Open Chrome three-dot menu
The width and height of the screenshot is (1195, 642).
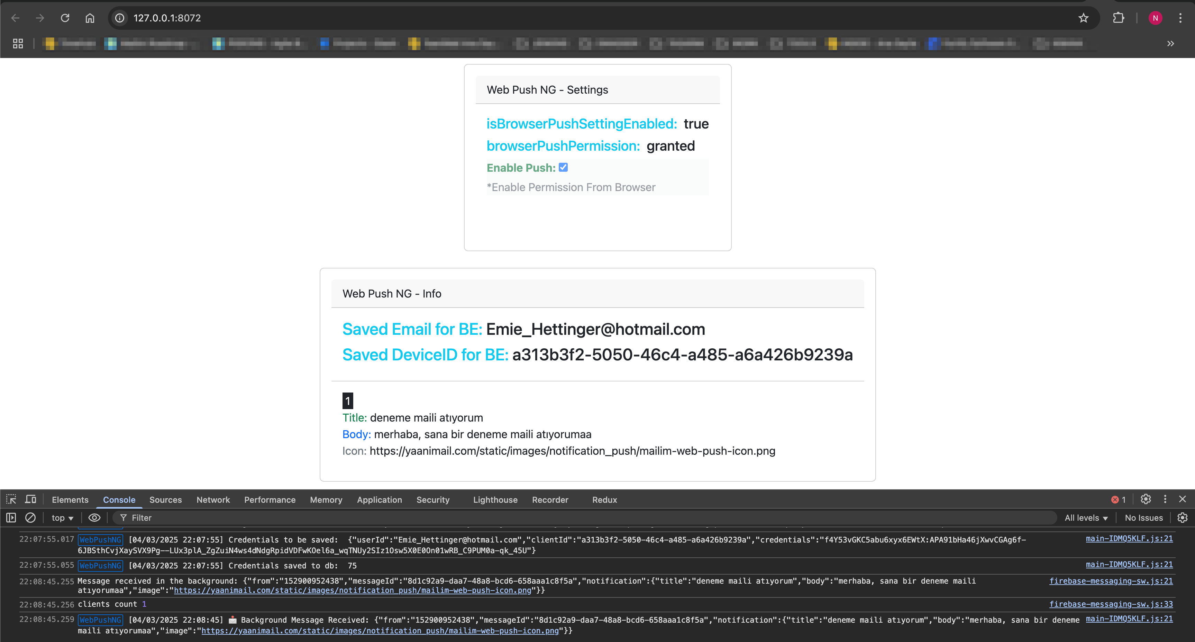pos(1180,18)
